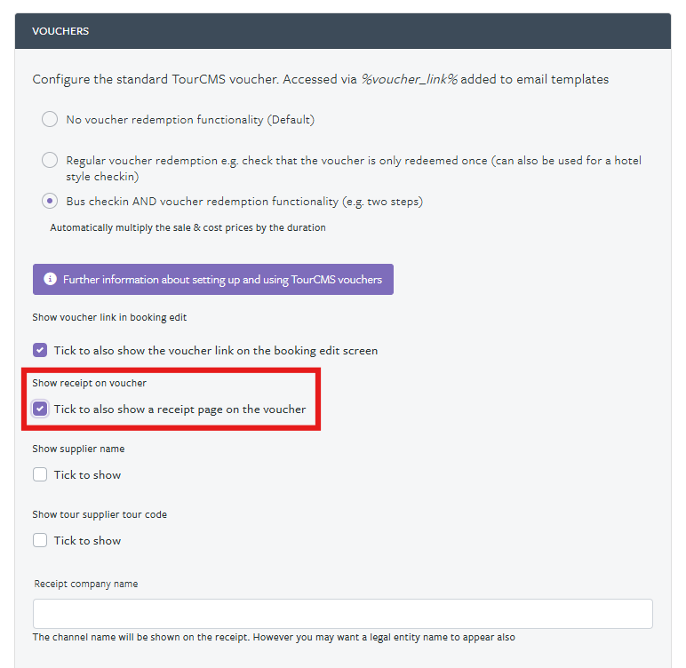
Task: Click the VOUCHERS section header bar
Action: [x=343, y=31]
